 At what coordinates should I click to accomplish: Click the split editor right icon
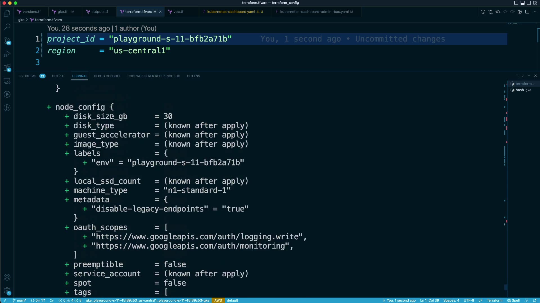tap(527, 12)
